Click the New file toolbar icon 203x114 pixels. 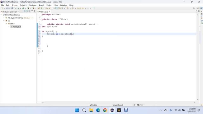pos(2,8)
